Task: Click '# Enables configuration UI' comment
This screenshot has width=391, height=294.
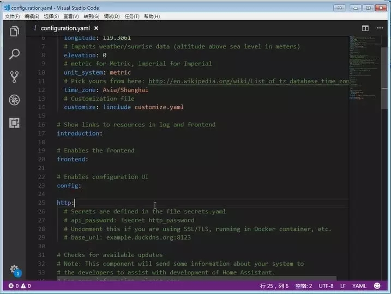Action: (103, 177)
